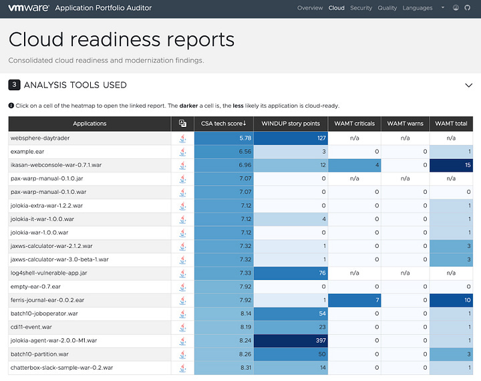Click Java icon for jaxws-calculator-war-3.0-beta-1.war
Viewport: 481px width, 381px height.
tap(183, 260)
